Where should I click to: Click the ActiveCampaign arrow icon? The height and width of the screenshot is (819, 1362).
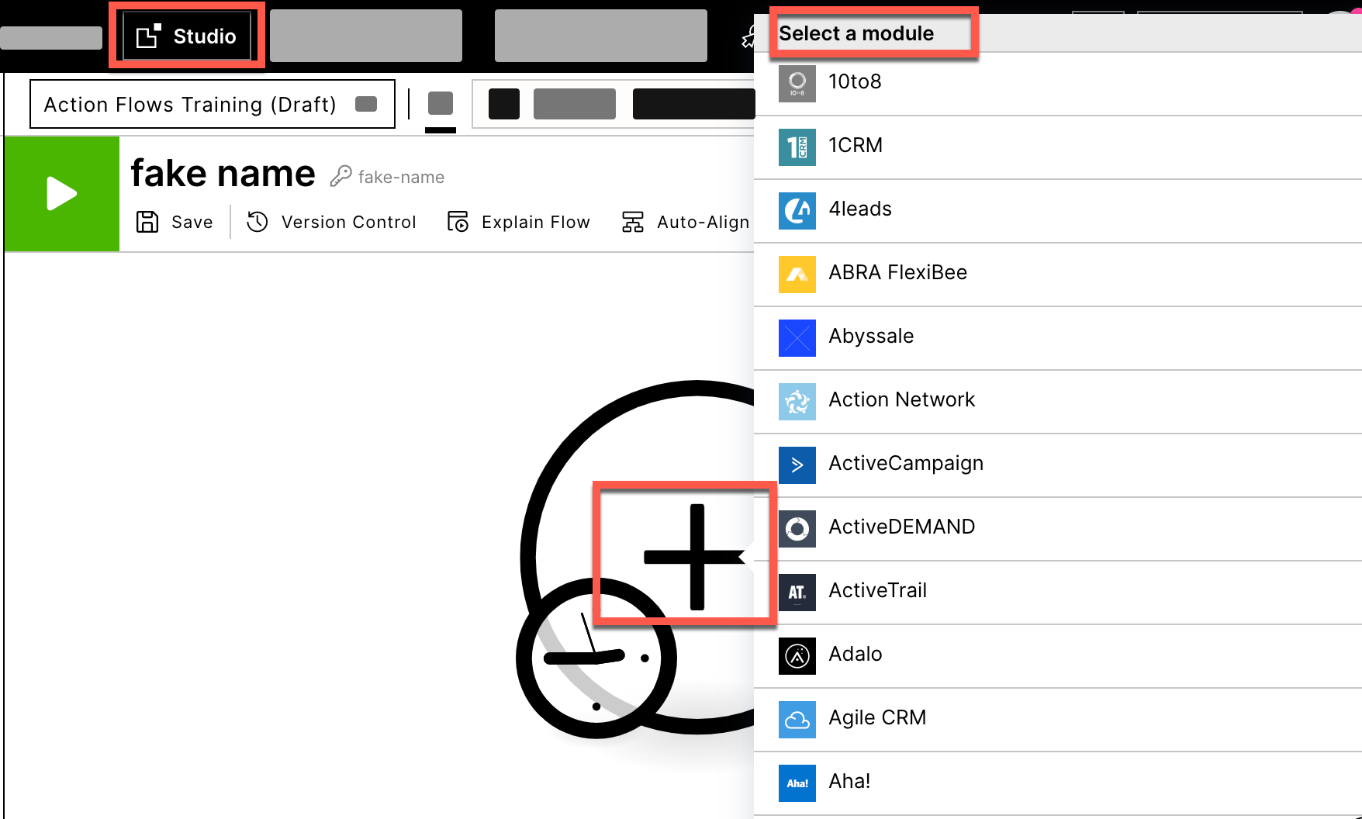coord(797,465)
